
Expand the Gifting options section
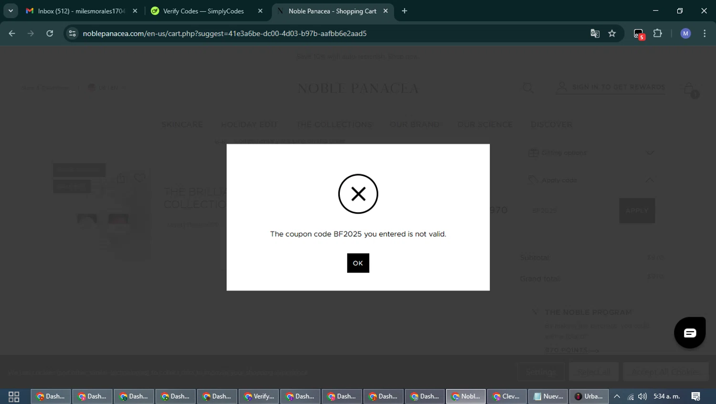pyautogui.click(x=591, y=153)
